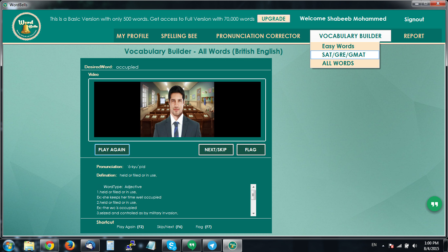Click the UPGRADE button

[x=274, y=19]
